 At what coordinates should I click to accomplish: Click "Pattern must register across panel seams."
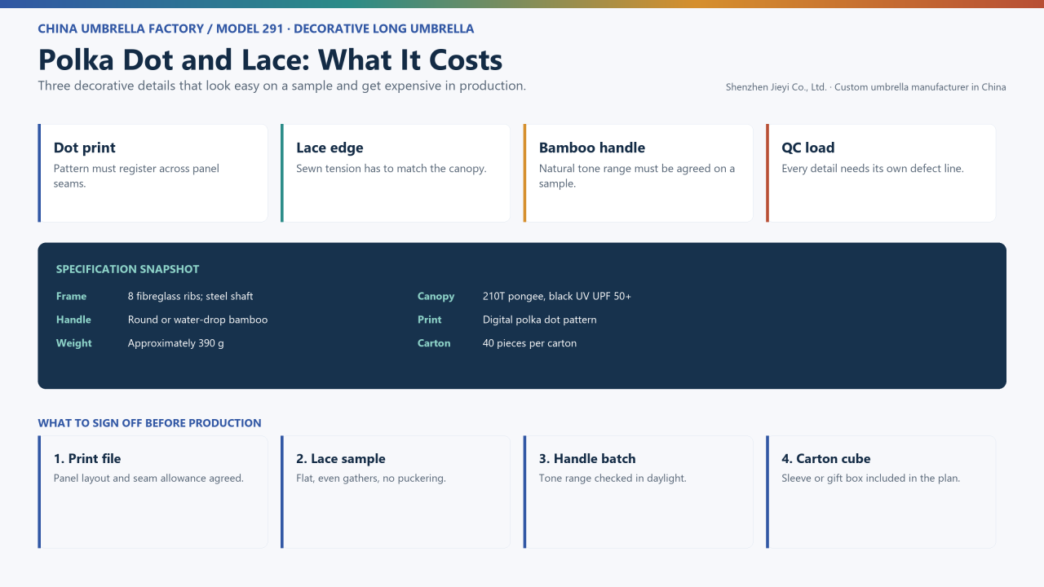[136, 176]
